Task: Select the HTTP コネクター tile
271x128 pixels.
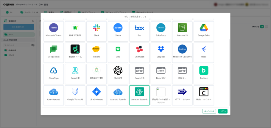Action: [x=182, y=95]
